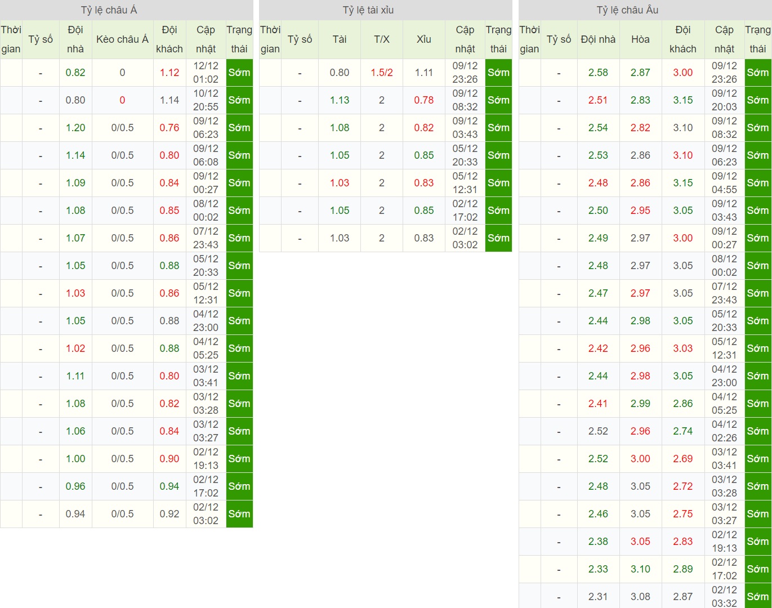Click the 2.38 European home odds

pos(598,542)
